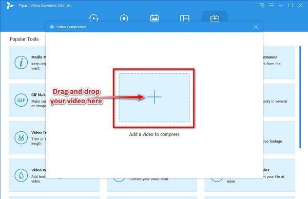This screenshot has width=308, height=199.
Task: Click the 'Tipard Video Converter Ultimate' title
Action: 45,6
